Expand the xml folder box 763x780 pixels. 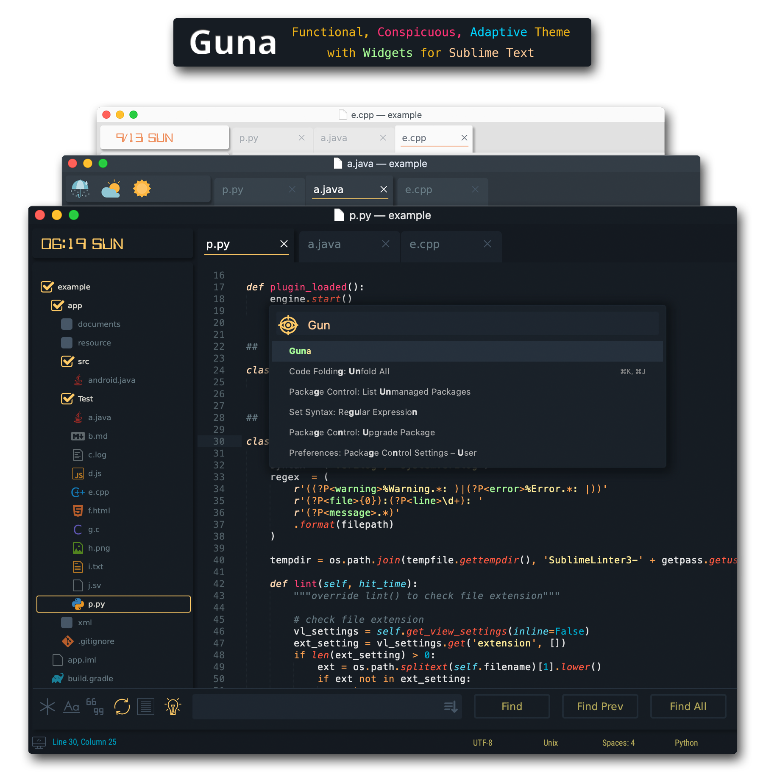67,623
